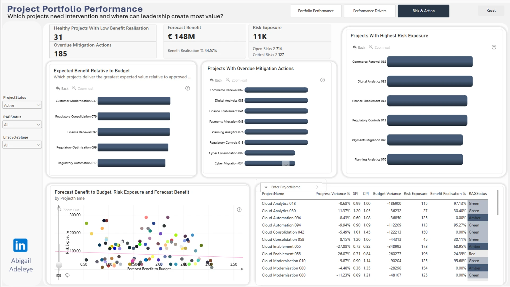The height and width of the screenshot is (287, 510).
Task: Open Abigail Adeleye profile link
Action: (21, 265)
